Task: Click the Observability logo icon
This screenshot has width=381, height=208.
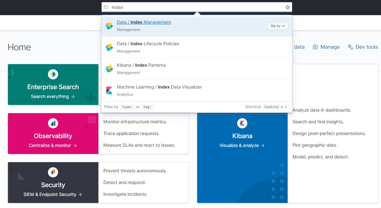Action: [x=53, y=123]
